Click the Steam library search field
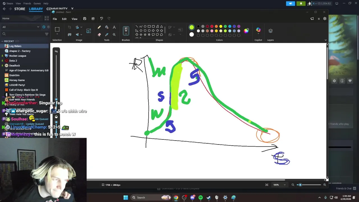The height and width of the screenshot is (202, 359). click(x=22, y=34)
